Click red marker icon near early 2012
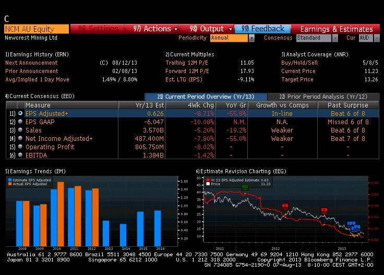384x275 pixels. point(285,206)
